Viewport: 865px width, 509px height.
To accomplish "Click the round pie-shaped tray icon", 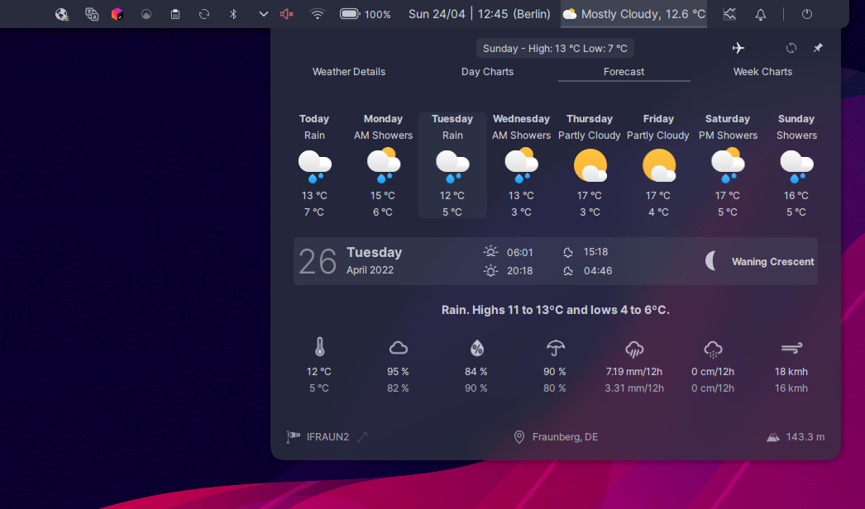I will pyautogui.click(x=146, y=14).
